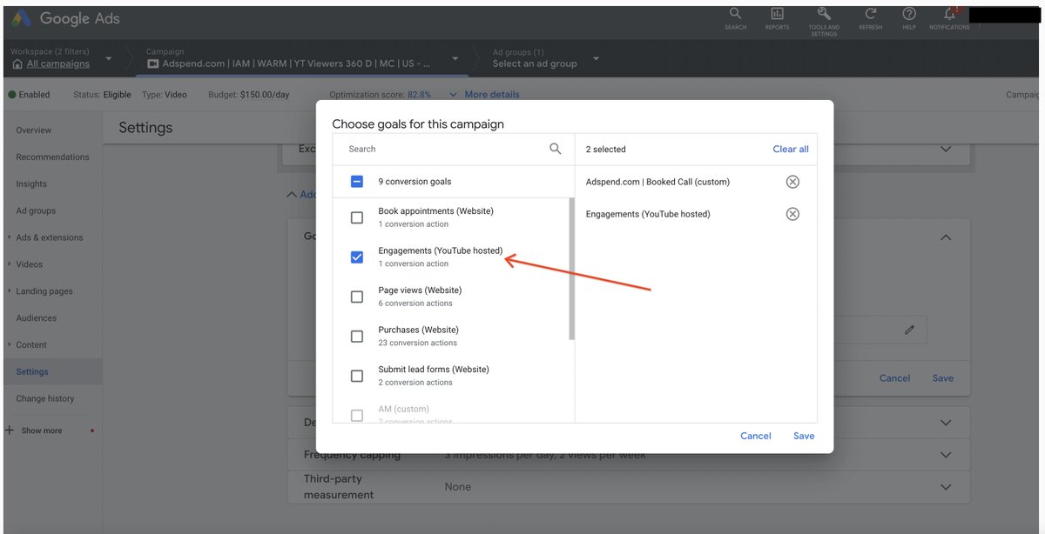Click the Budget: $150.00/day text
1045x534 pixels.
pyautogui.click(x=249, y=95)
